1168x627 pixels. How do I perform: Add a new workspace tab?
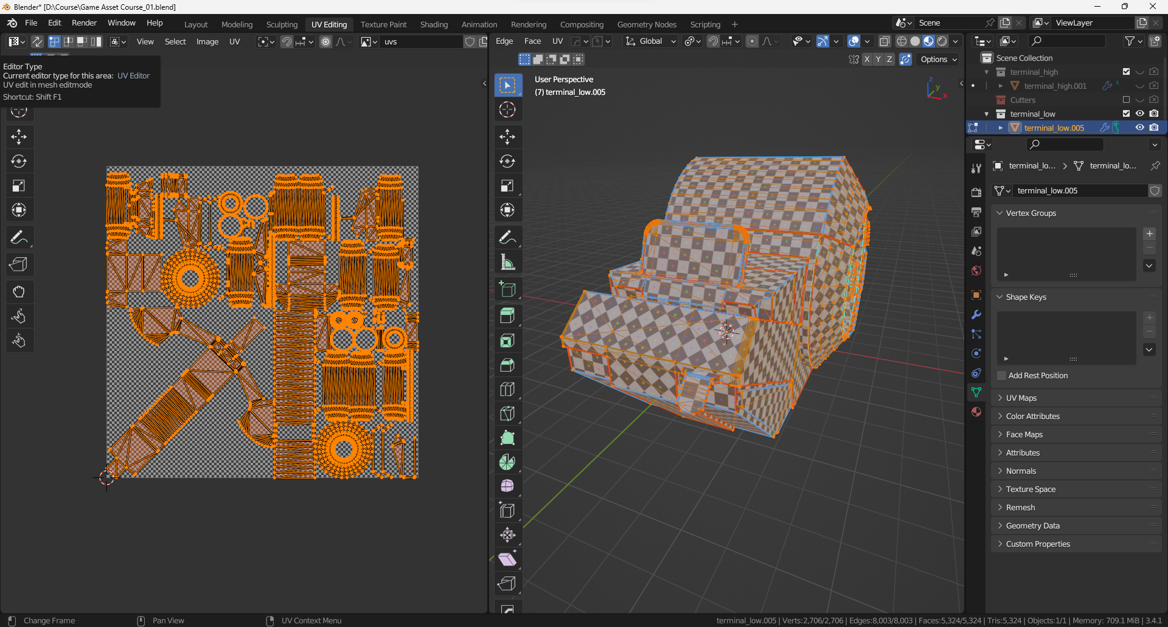pyautogui.click(x=734, y=24)
